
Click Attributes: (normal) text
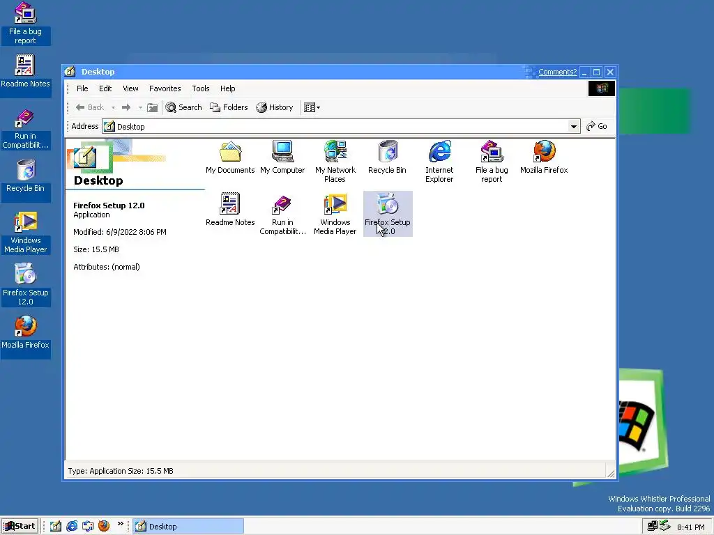point(107,267)
